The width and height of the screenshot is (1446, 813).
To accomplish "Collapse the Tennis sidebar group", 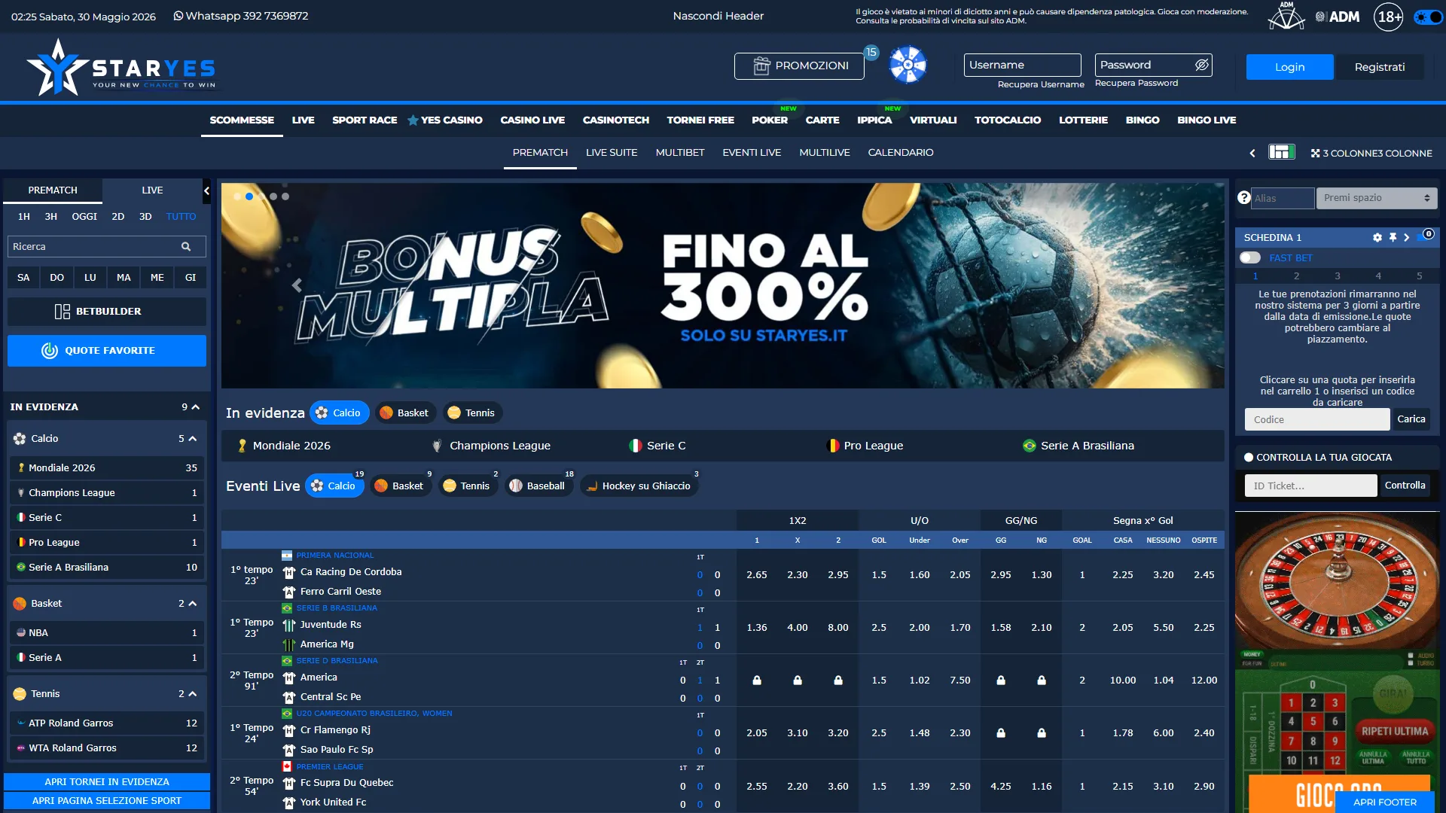I will (x=193, y=694).
